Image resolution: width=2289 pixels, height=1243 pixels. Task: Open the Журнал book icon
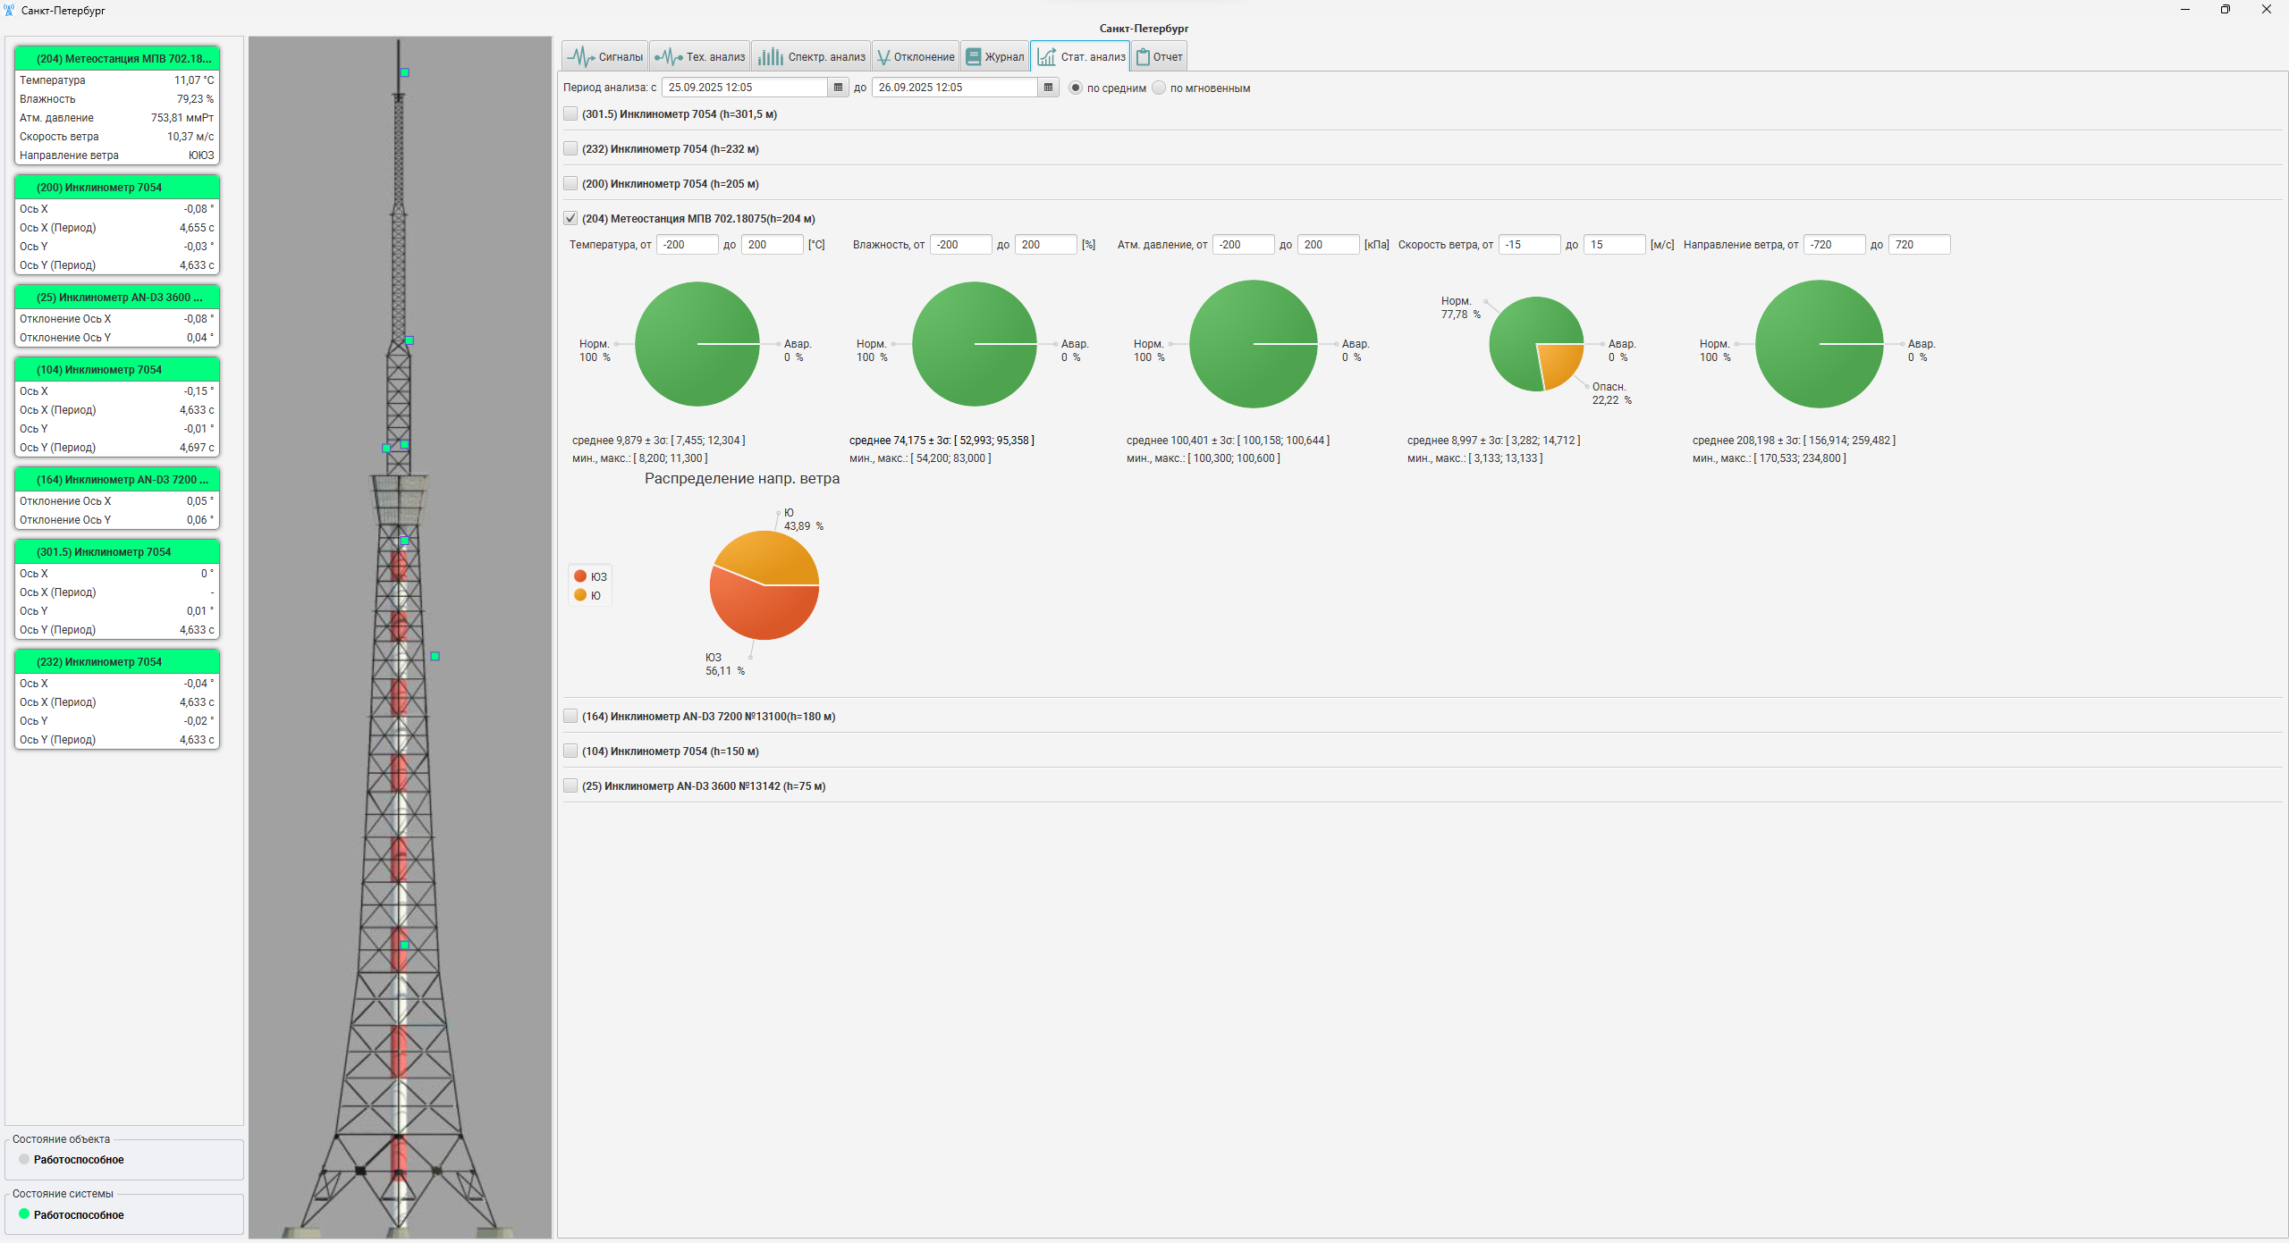974,57
